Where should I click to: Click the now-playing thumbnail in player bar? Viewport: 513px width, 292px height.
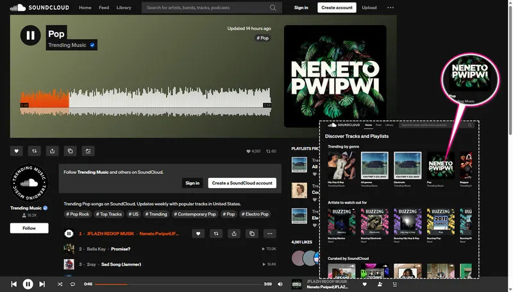tap(297, 284)
